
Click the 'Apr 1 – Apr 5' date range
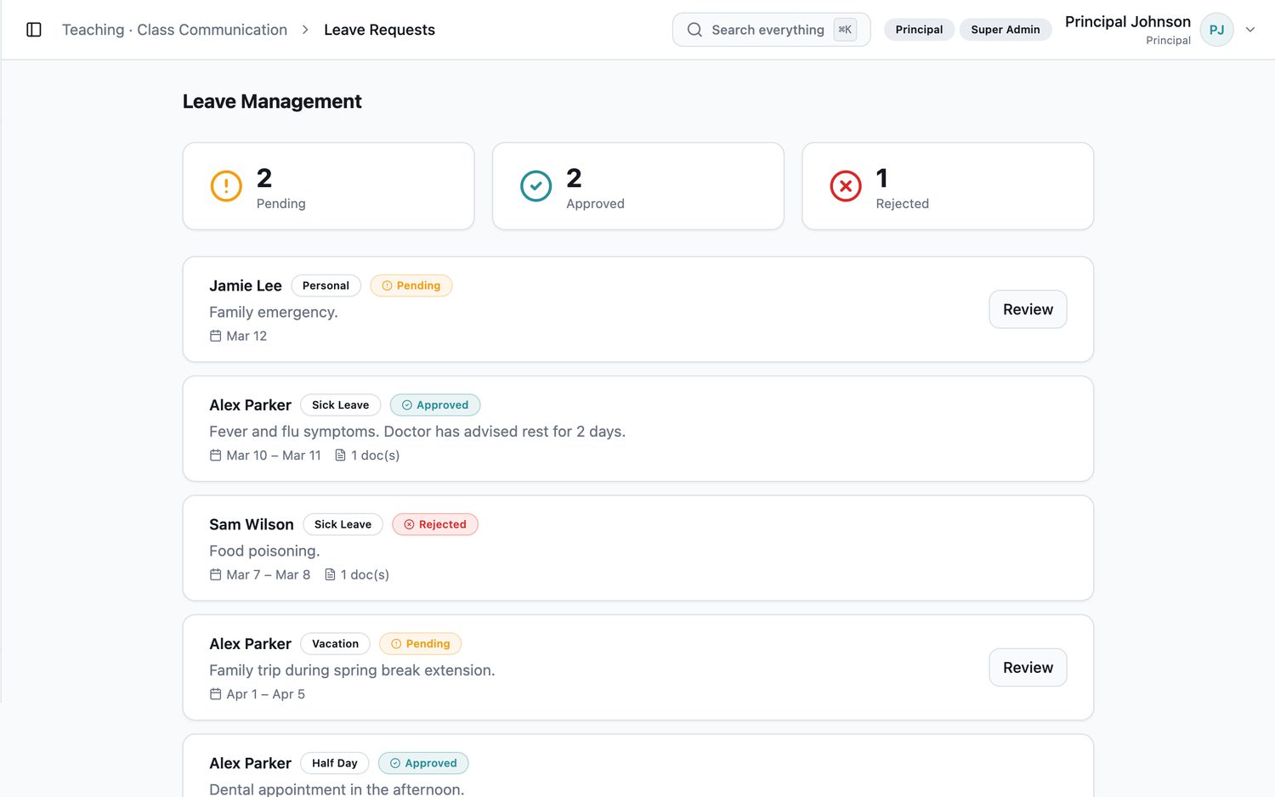click(x=266, y=694)
